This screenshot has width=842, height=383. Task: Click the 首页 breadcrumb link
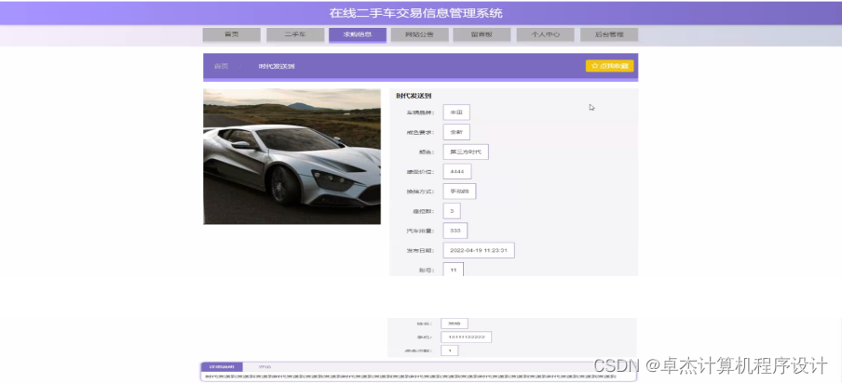coord(222,66)
